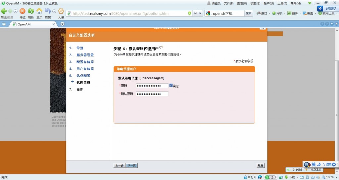Click the 上一步 previous button
The image size is (339, 180).
click(119, 165)
